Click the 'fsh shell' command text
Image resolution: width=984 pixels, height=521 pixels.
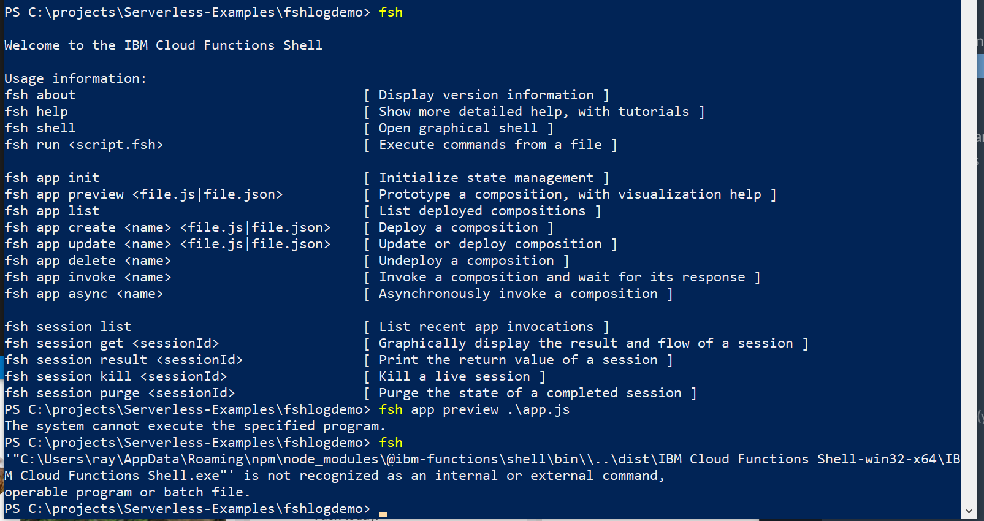click(40, 128)
